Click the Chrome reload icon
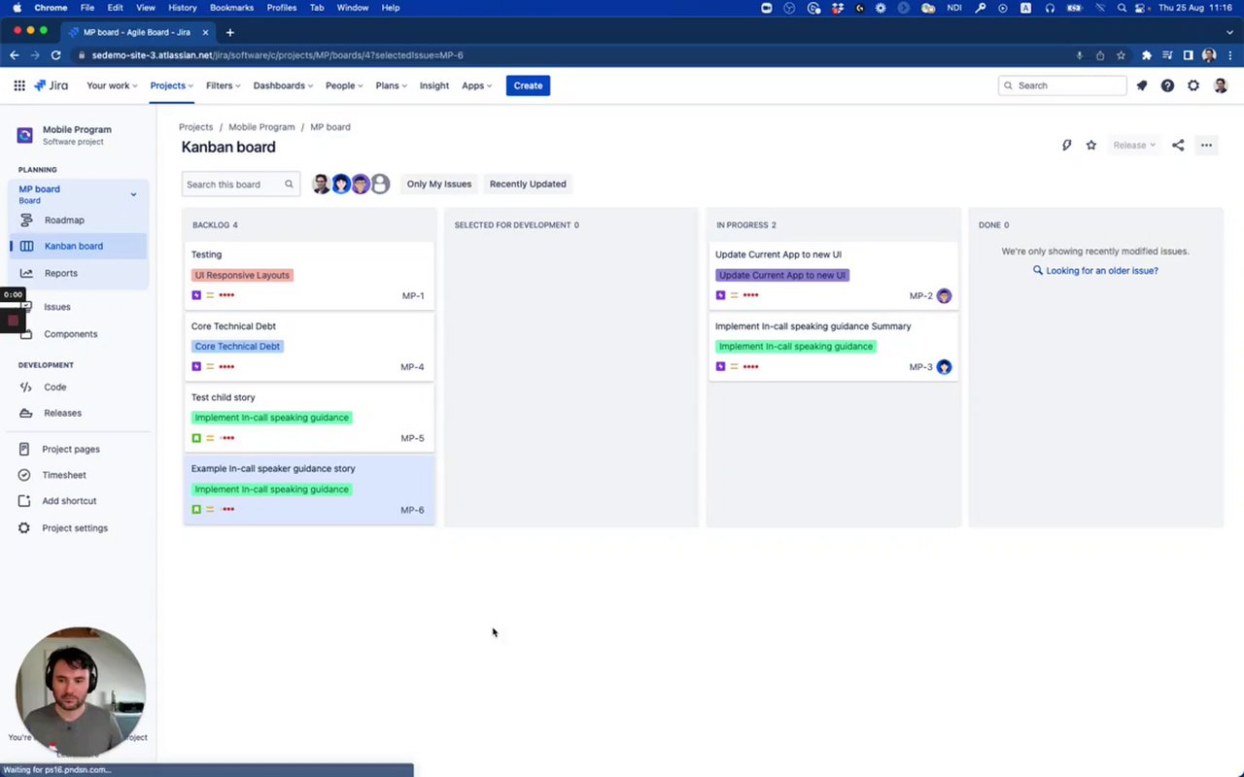The image size is (1244, 777). (55, 55)
